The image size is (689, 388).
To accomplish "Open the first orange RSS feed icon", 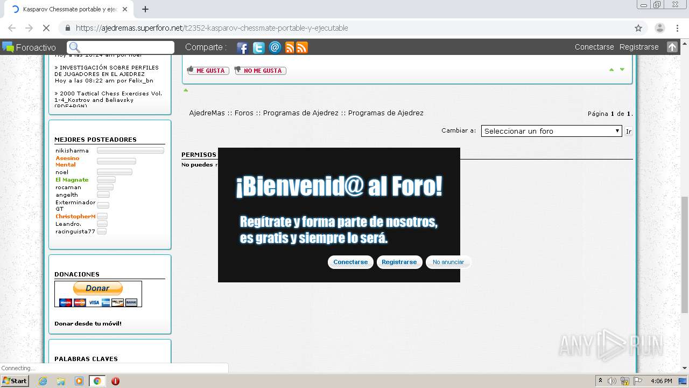I will [x=290, y=47].
